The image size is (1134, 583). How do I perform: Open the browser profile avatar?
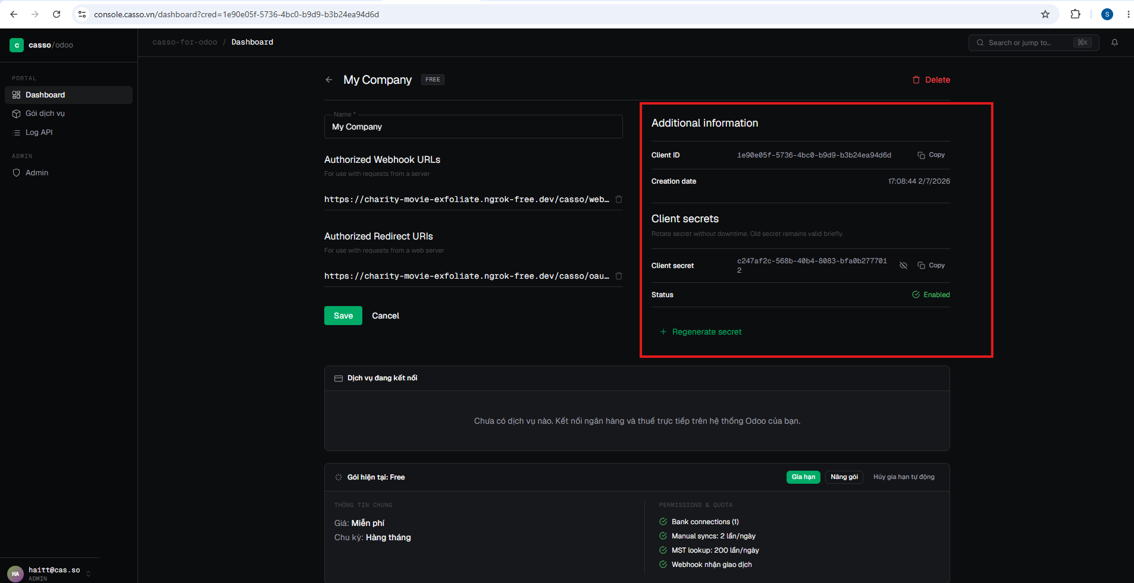(1107, 14)
